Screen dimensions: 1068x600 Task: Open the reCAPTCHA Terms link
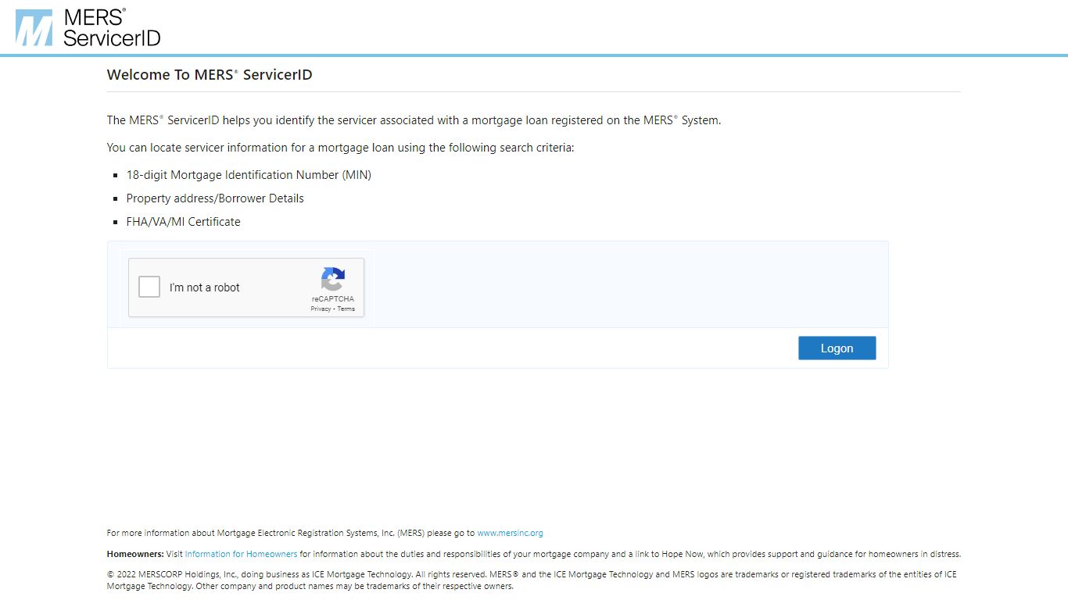pos(346,309)
